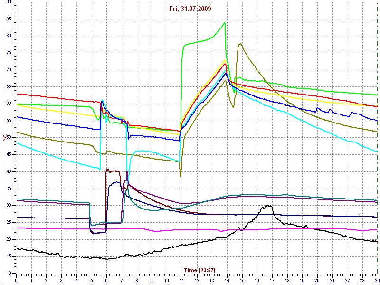Click the olive curve's peak near hour 15
380x285 pixels.
click(240, 44)
